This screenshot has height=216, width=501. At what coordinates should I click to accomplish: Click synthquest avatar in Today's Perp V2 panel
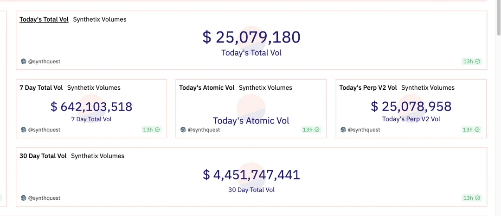coord(343,130)
